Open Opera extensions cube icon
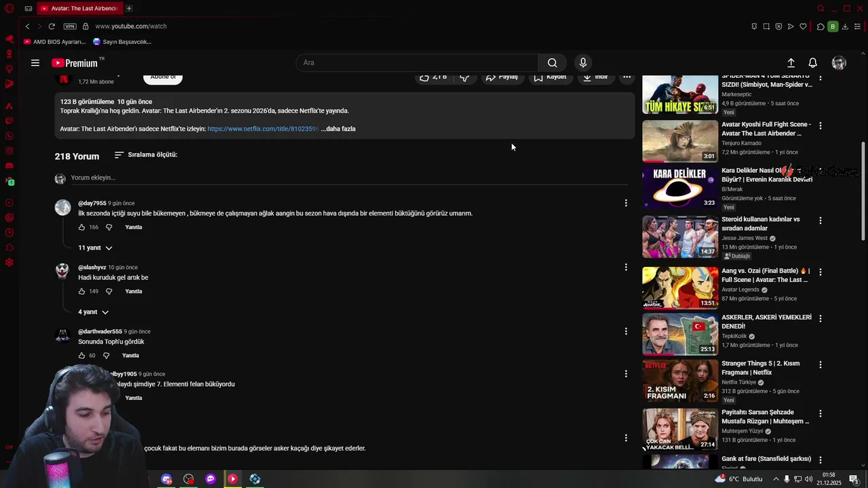Screen dimensions: 868x488 [x=821, y=26]
